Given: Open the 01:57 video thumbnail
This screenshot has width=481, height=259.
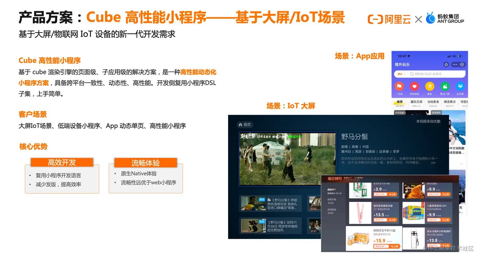Looking at the screenshot, I should click(x=315, y=226).
